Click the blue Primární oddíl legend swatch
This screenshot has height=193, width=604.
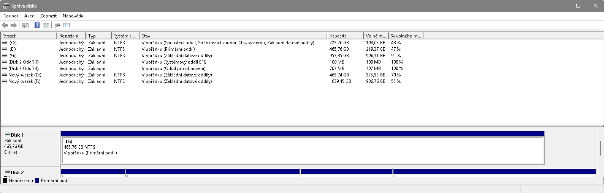point(37,181)
